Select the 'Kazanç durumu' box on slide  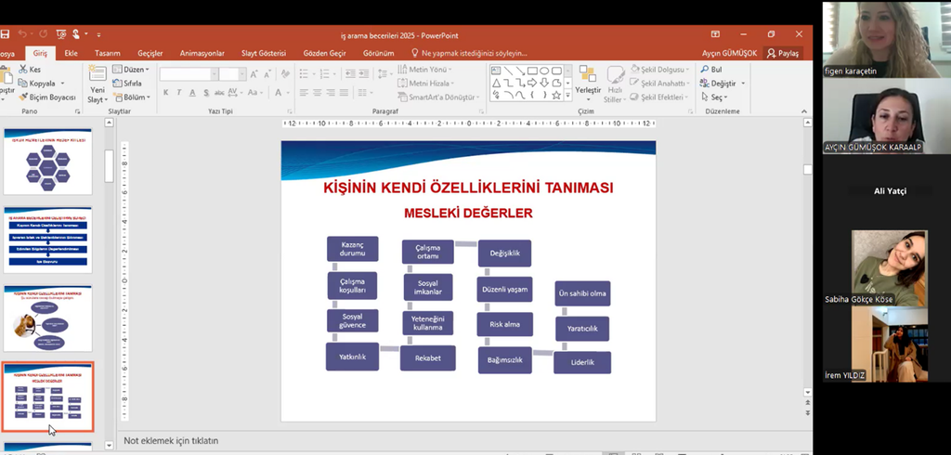coord(352,249)
